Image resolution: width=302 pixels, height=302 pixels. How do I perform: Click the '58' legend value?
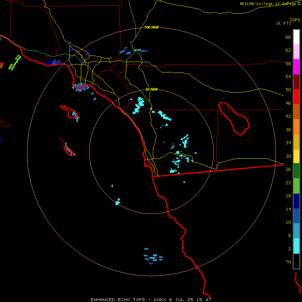point(288,63)
